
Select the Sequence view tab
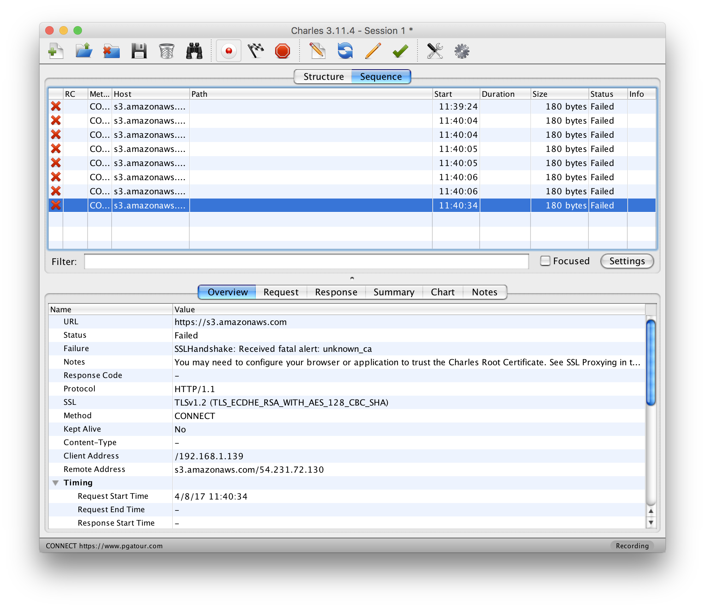point(381,77)
